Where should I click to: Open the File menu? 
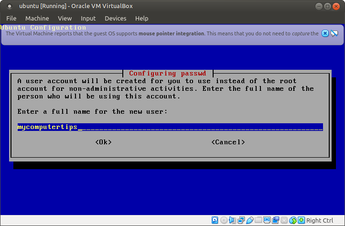click(x=11, y=19)
